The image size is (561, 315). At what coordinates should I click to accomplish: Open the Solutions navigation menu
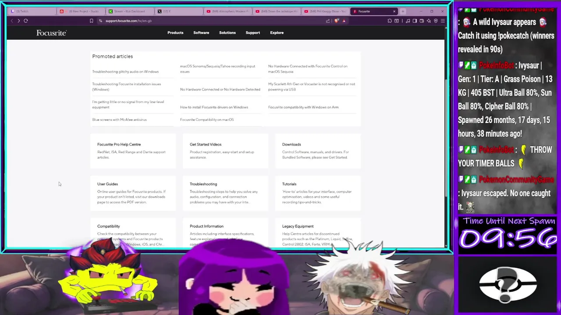(x=227, y=33)
